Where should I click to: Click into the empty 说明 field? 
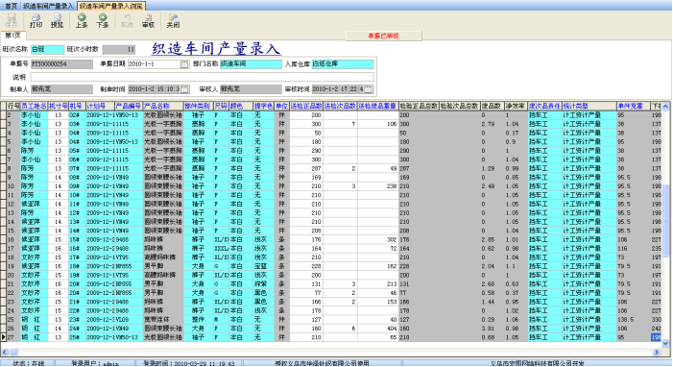pos(203,77)
